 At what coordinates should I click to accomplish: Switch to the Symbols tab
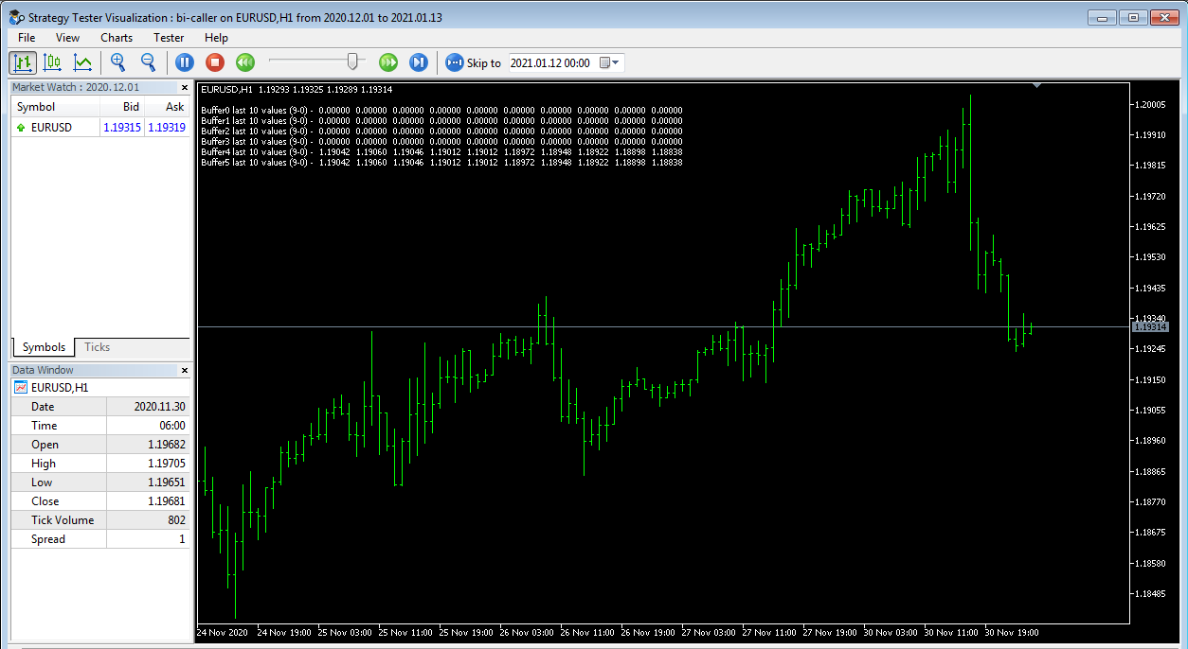coord(44,347)
